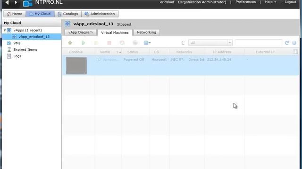Viewport: 302px width, 169px height.
Task: Select vApp_ericsloof_13 in the tree
Action: coord(34,37)
